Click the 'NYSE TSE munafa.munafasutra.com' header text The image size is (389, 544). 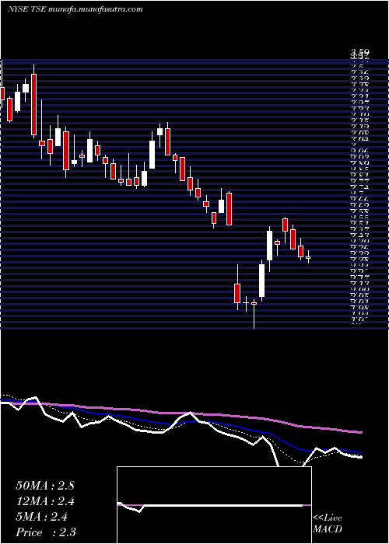click(x=75, y=9)
